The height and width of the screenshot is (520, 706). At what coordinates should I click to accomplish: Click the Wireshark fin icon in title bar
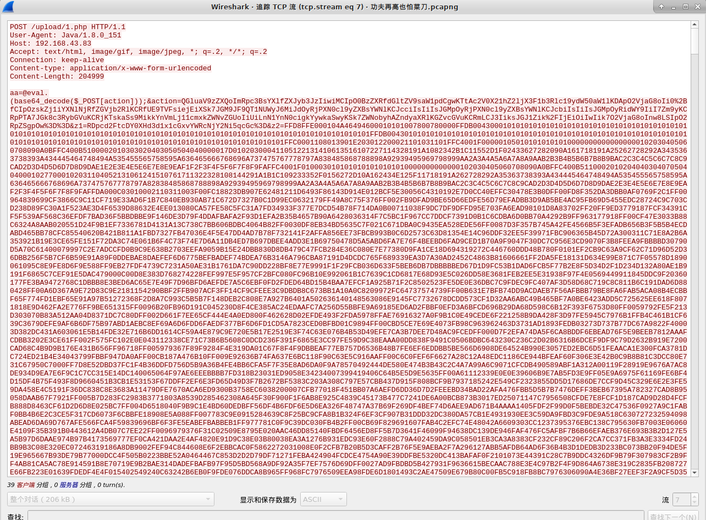click(x=9, y=7)
